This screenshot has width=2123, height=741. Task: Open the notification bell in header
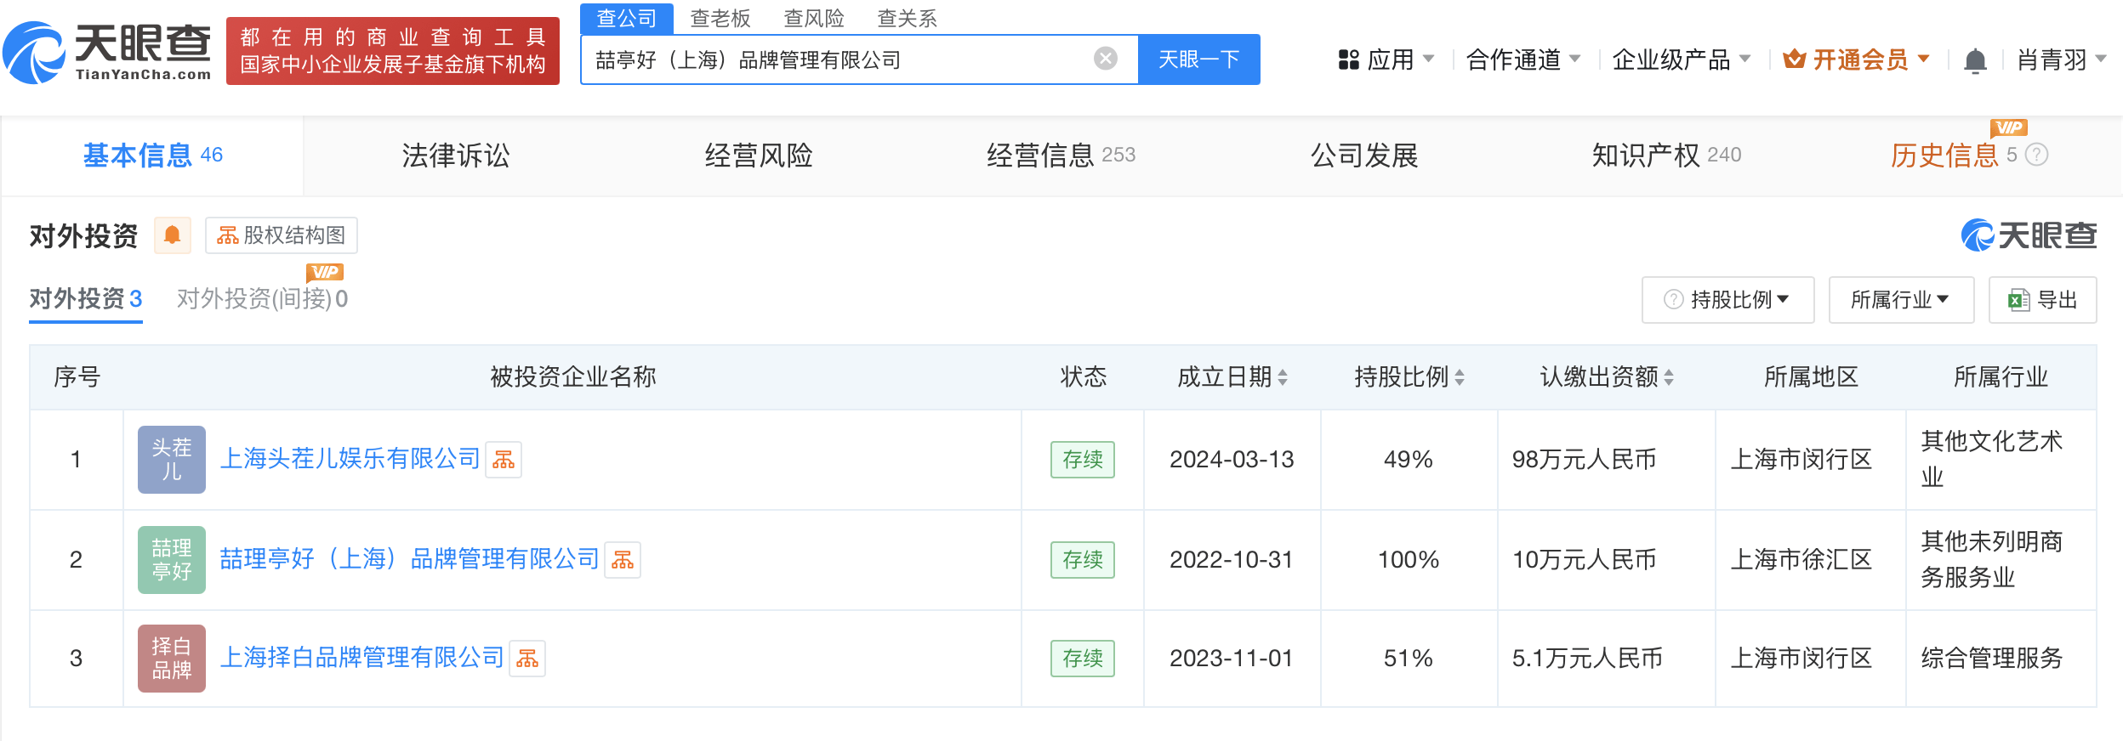1975,60
